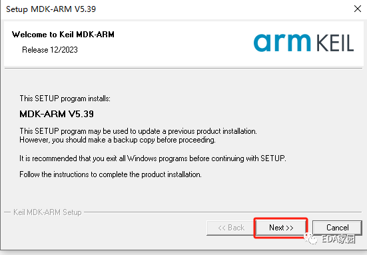Click the Keil MDK-ARM Setup group label

tap(47, 212)
